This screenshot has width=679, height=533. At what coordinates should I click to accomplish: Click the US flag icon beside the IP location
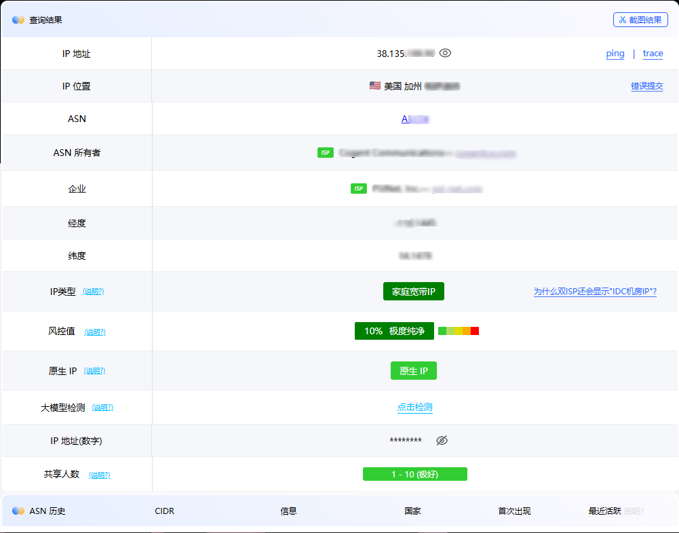(374, 86)
